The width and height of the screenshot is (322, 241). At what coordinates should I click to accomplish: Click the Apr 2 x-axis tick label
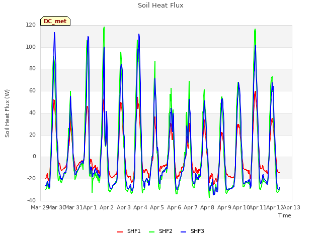coord(107,207)
